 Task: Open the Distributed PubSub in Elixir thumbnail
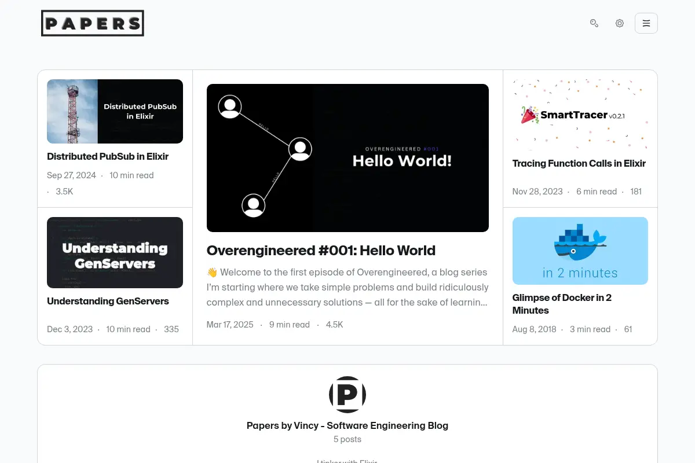coord(115,111)
